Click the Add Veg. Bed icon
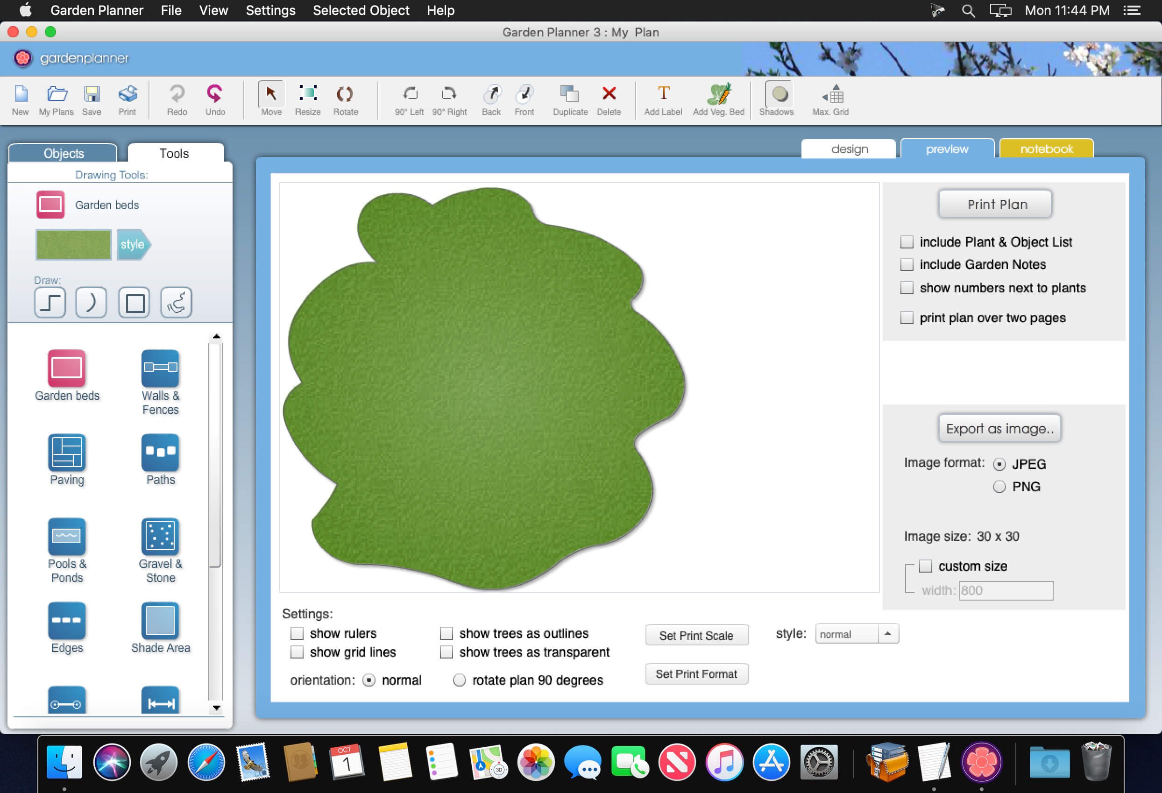 click(718, 94)
